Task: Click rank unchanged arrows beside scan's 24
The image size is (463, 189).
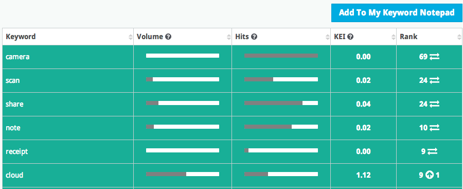Action: [434, 80]
